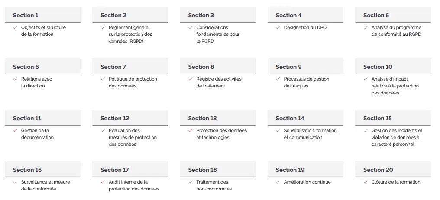This screenshot has height=200, width=440.
Task: Click Règlement général sur la protection des données text
Action: 130,35
